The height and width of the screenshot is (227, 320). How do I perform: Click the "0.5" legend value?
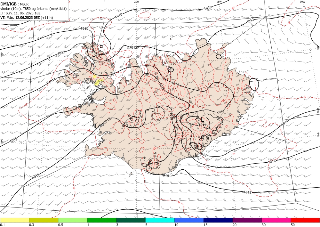pyautogui.click(x=60, y=225)
